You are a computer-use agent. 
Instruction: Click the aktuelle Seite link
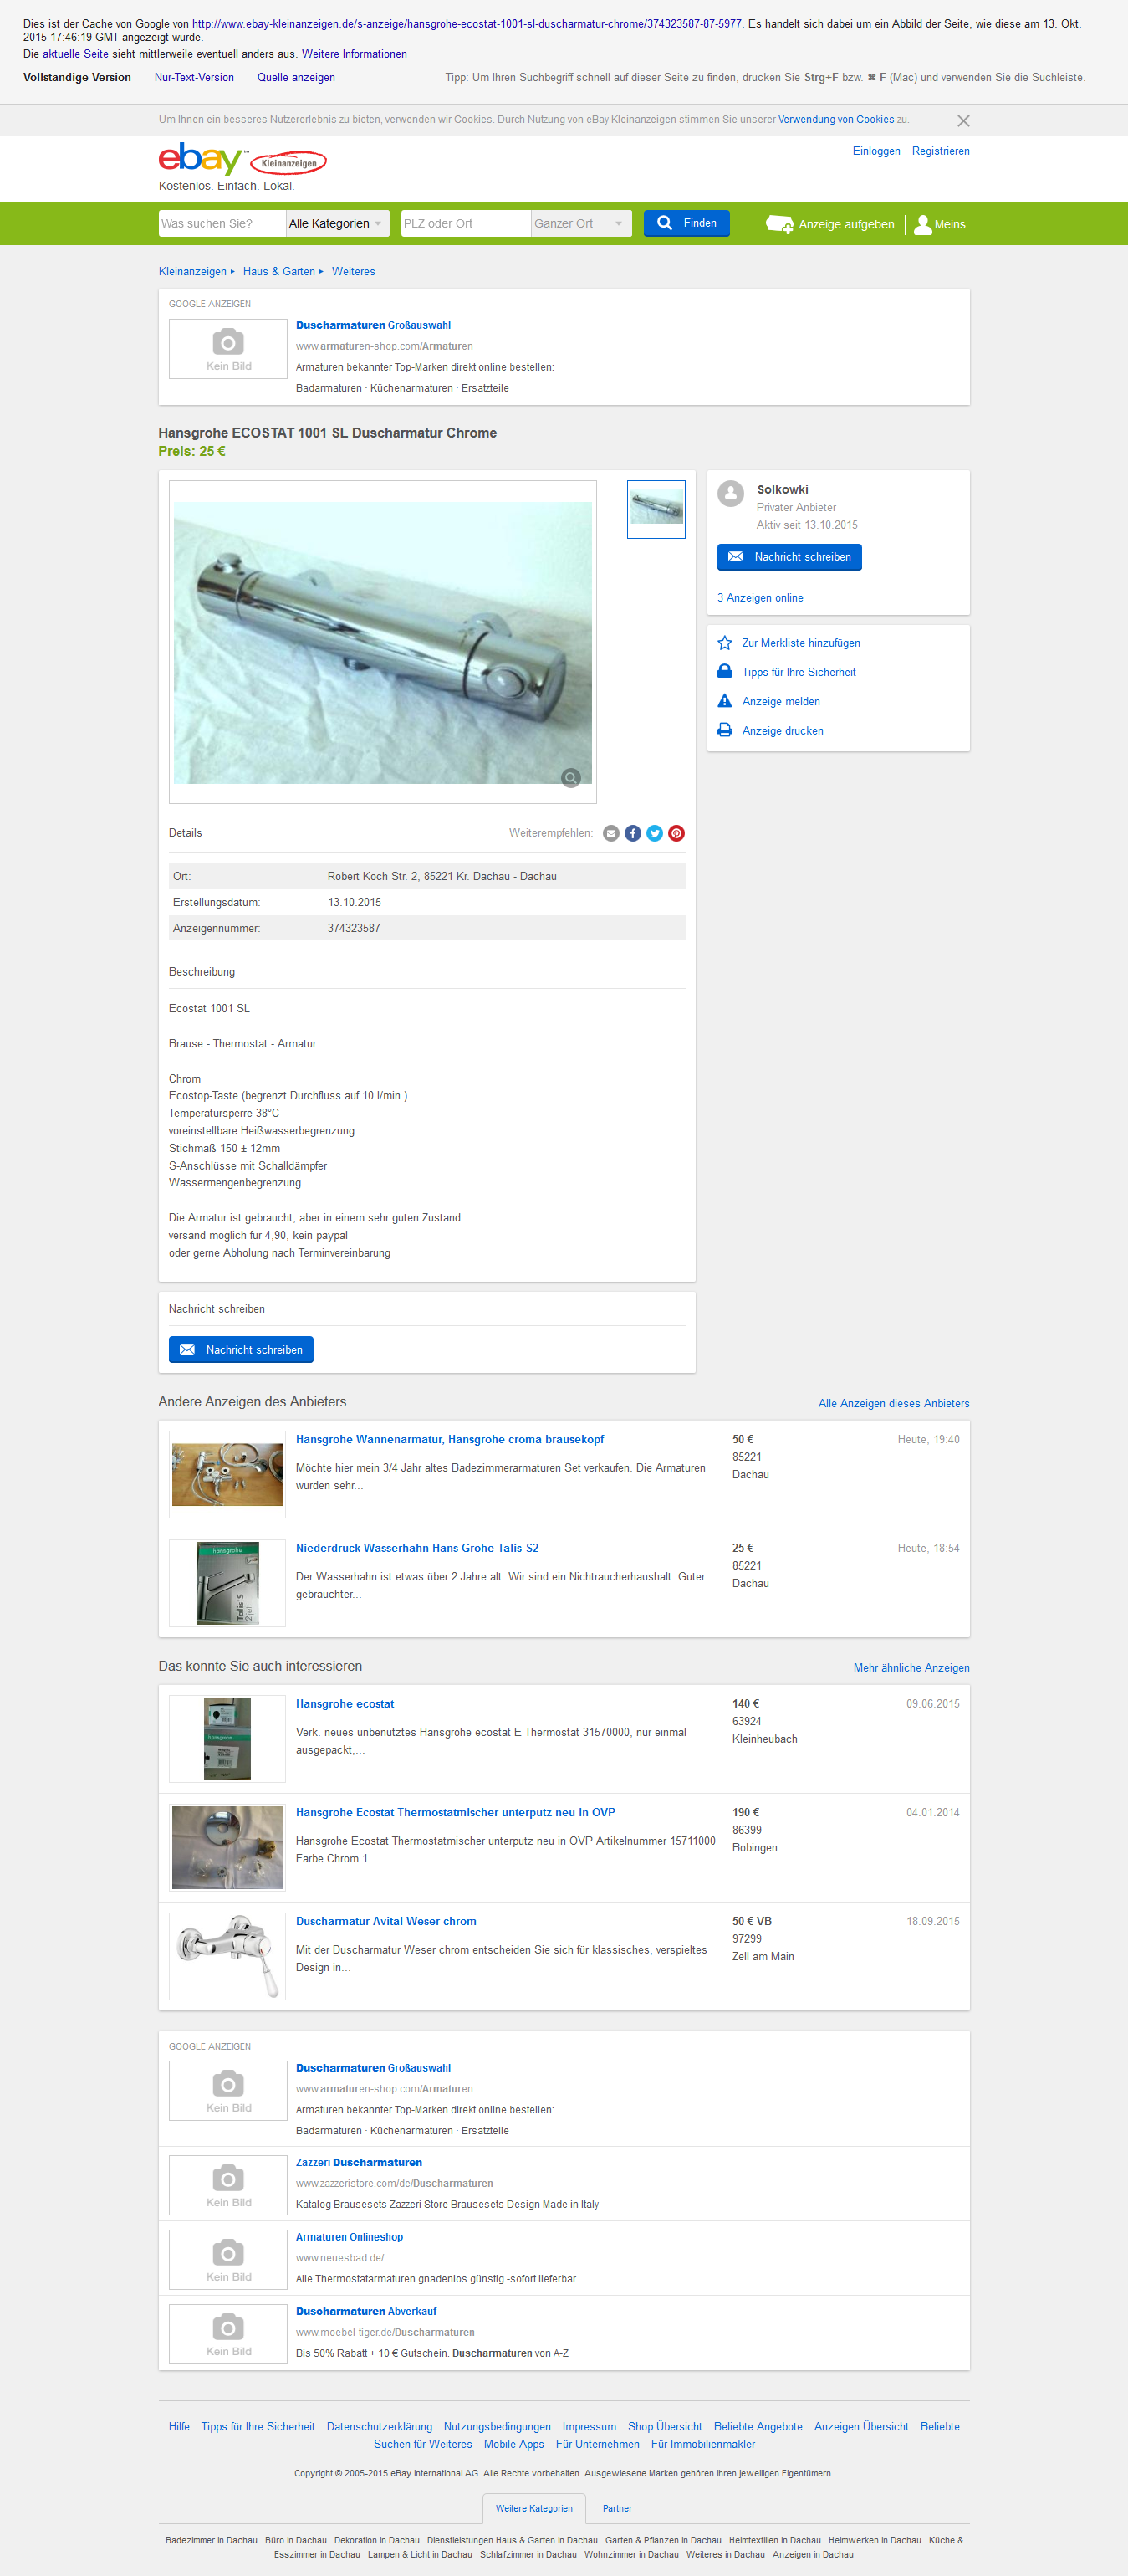click(75, 54)
